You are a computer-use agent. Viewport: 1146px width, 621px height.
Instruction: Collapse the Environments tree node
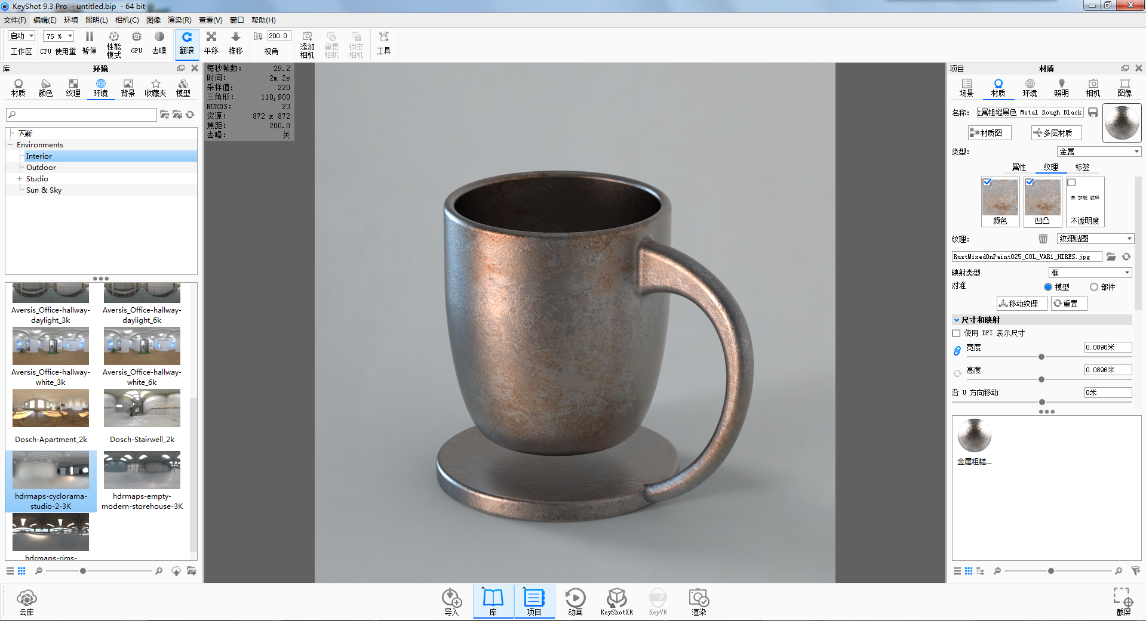pyautogui.click(x=10, y=145)
